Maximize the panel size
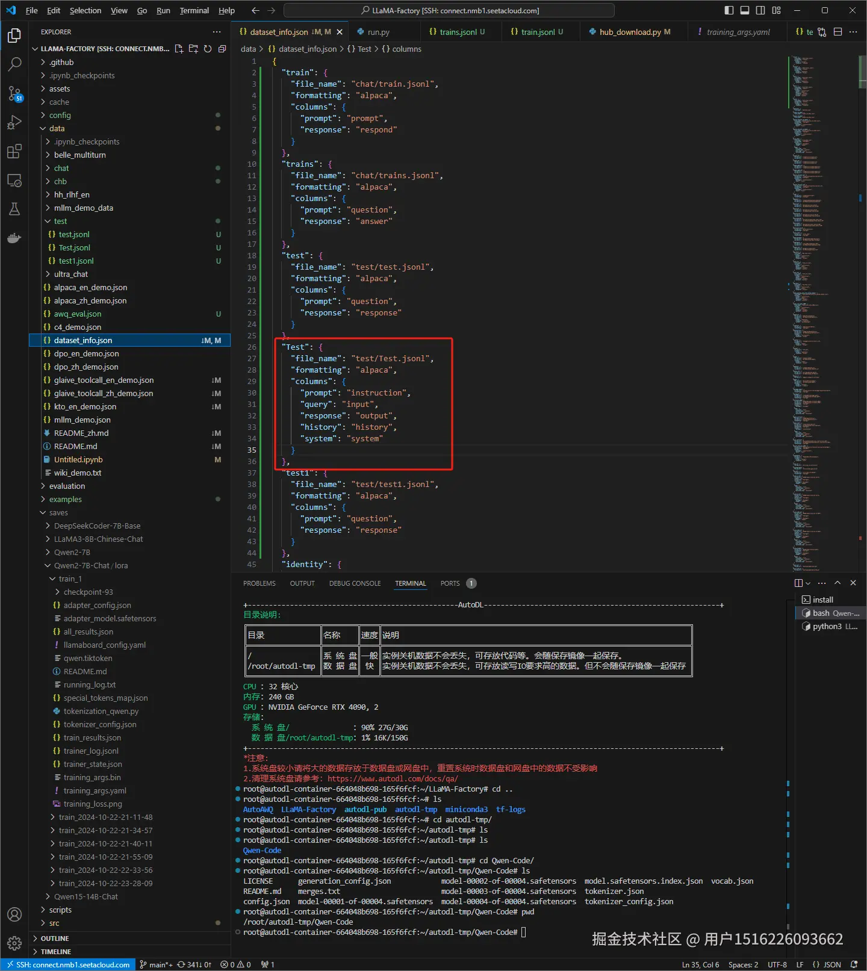 point(837,583)
